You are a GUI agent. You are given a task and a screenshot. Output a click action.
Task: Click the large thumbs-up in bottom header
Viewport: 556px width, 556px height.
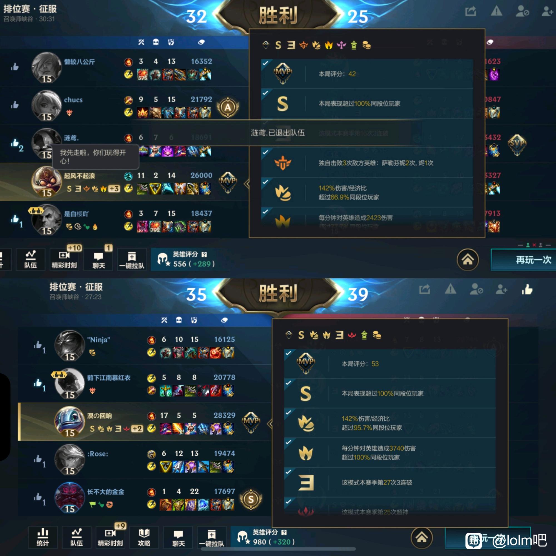pos(527,289)
